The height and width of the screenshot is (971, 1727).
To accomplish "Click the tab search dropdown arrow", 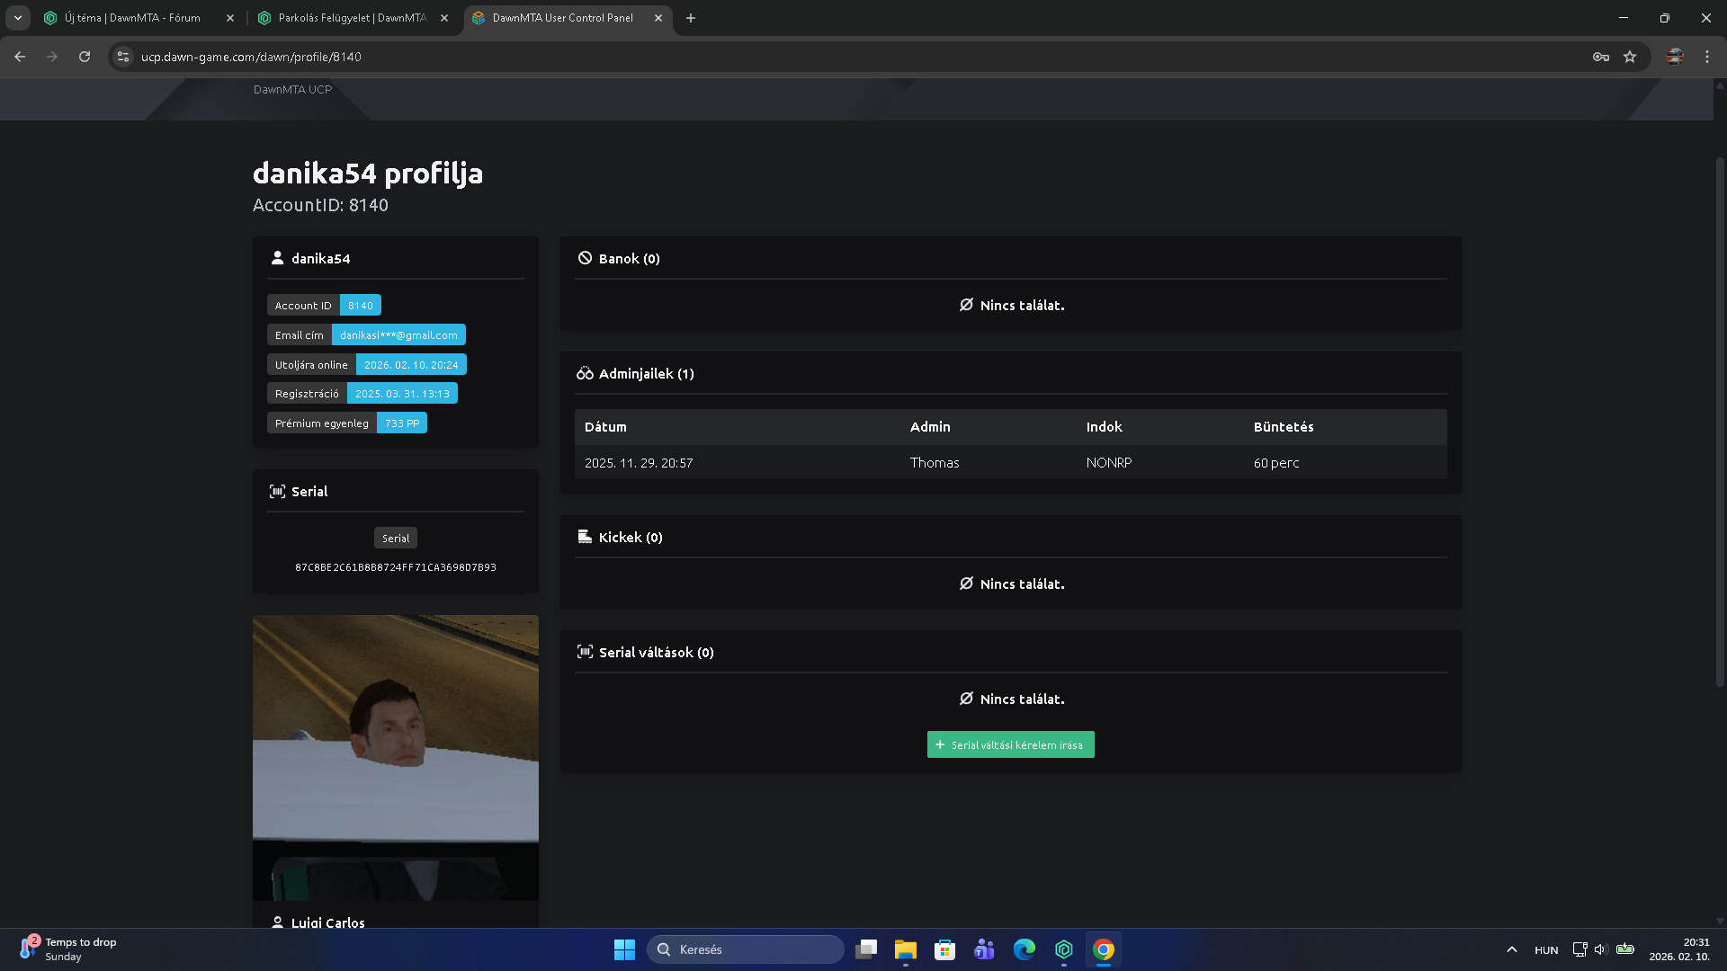I will [17, 18].
